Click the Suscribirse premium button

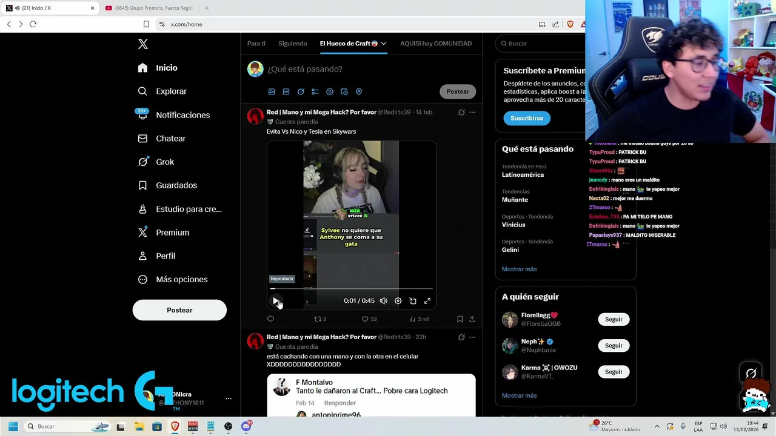click(x=527, y=118)
